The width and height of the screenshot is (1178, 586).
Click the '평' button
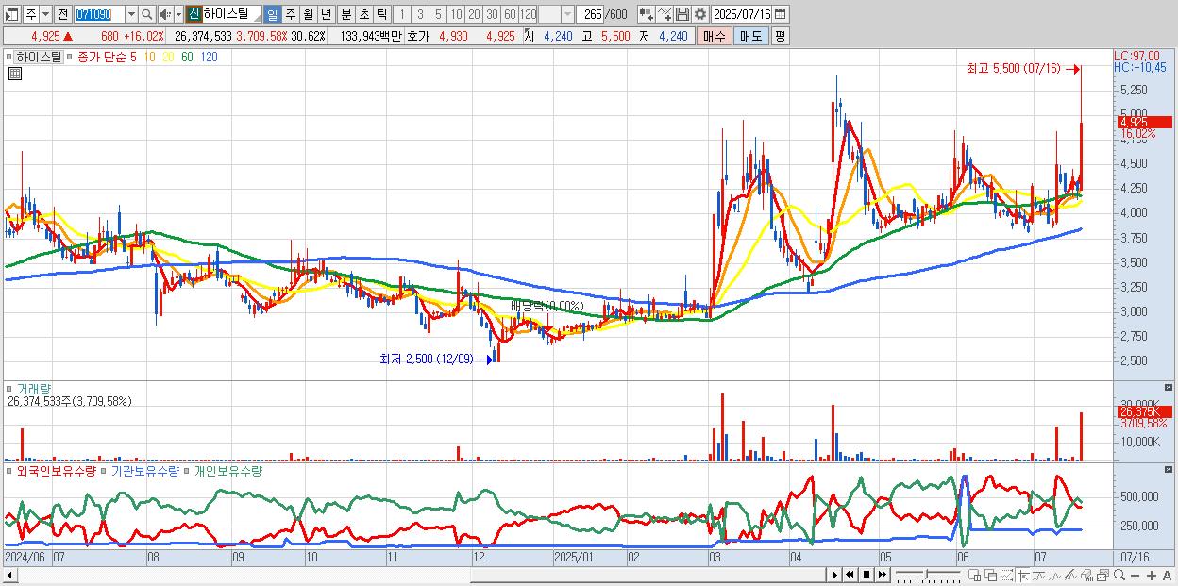(x=780, y=36)
